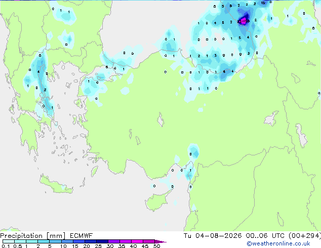Pick the lightest legend swatch between 0.1 and 0.5

[9, 241]
